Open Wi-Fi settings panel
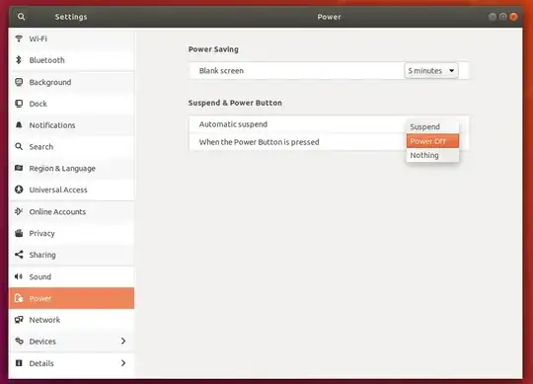This screenshot has height=384, width=533. pyautogui.click(x=72, y=38)
